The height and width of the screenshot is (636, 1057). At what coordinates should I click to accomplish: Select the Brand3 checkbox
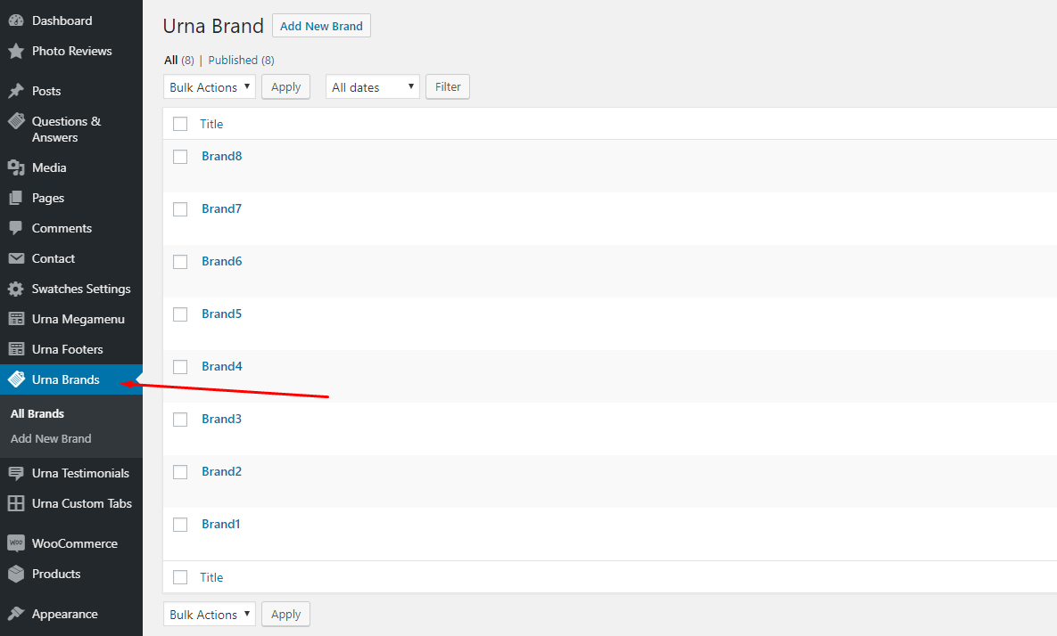coord(180,420)
